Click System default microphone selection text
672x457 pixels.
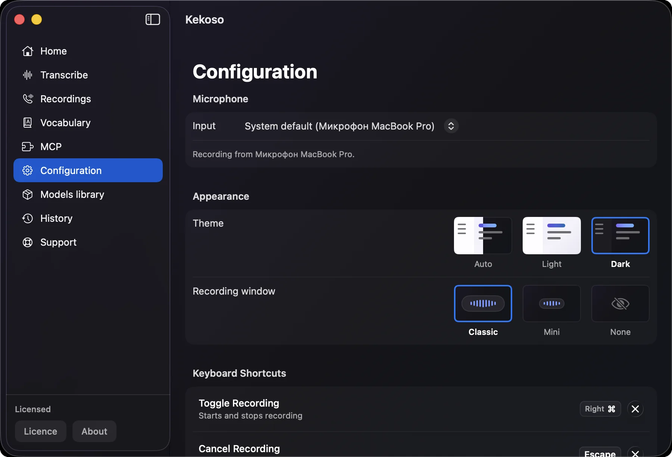point(339,126)
